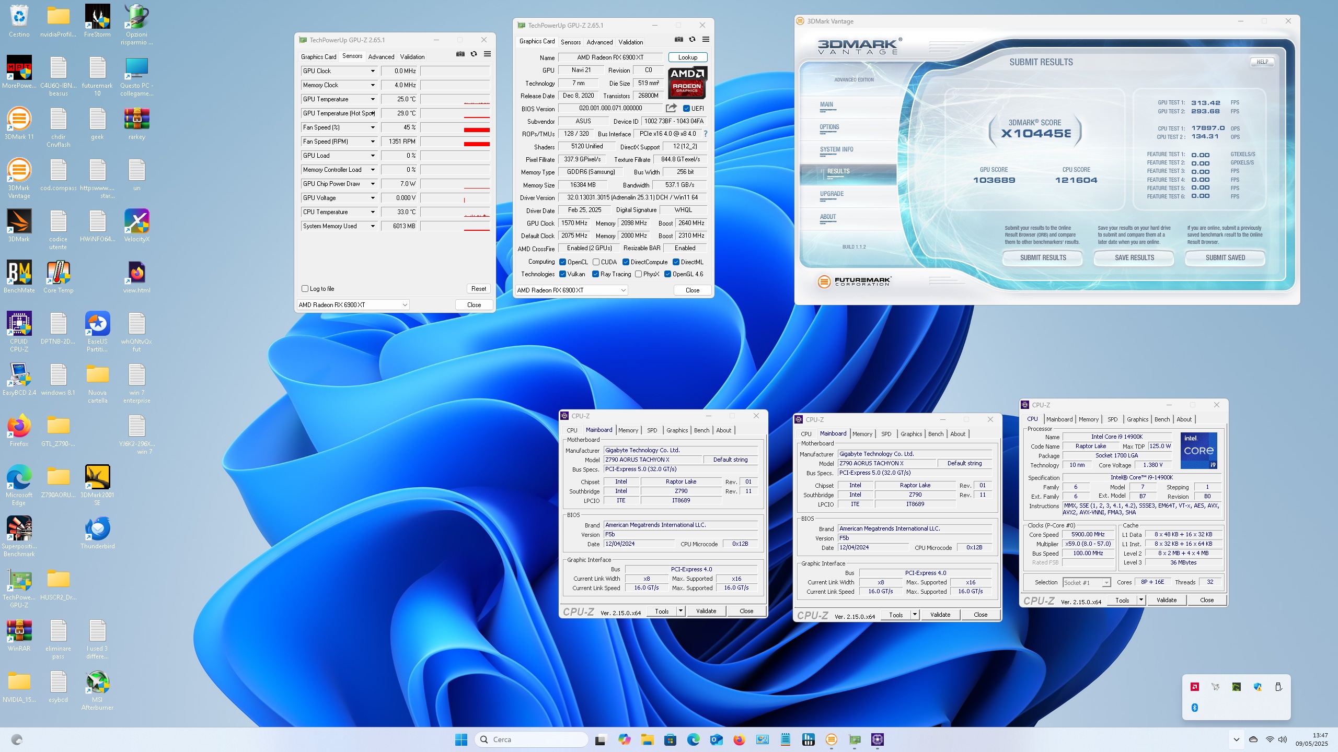Open BenchMate desktop icon

click(x=19, y=277)
